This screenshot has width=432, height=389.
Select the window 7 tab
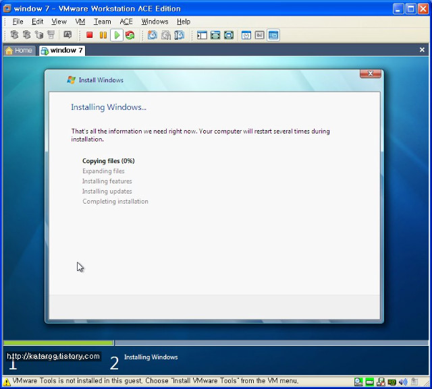[62, 51]
